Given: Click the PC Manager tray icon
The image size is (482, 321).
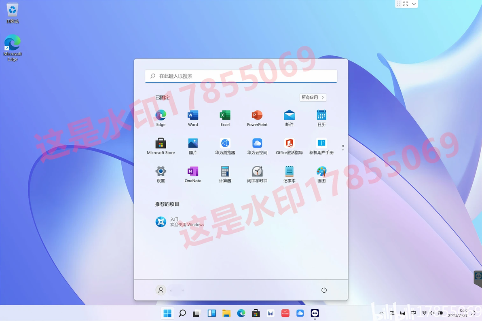Looking at the screenshot, I should coord(402,313).
